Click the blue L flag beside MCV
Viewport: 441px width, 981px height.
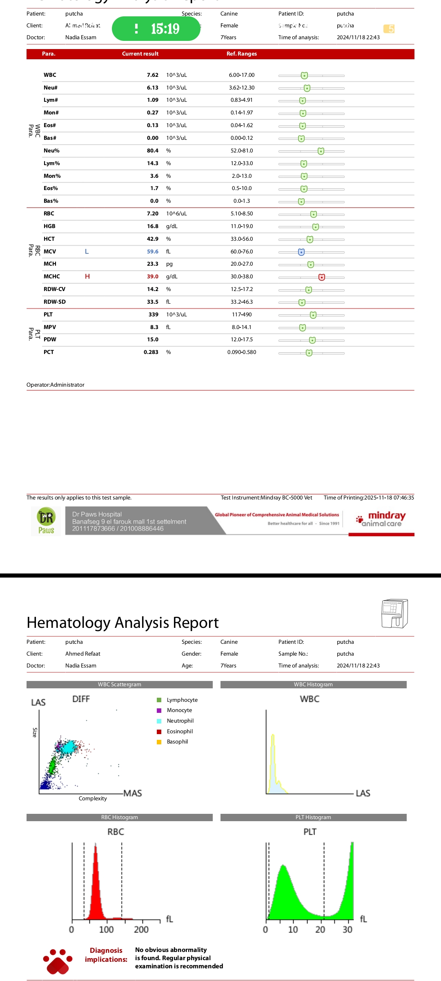(87, 252)
